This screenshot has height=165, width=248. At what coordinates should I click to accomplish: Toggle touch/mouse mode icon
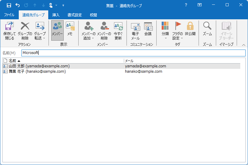point(51,5)
